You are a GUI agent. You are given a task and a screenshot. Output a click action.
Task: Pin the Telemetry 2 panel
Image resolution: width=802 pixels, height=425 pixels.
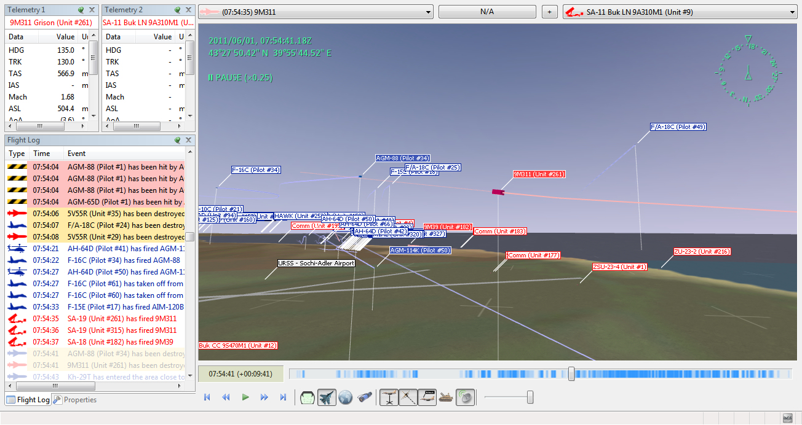178,10
